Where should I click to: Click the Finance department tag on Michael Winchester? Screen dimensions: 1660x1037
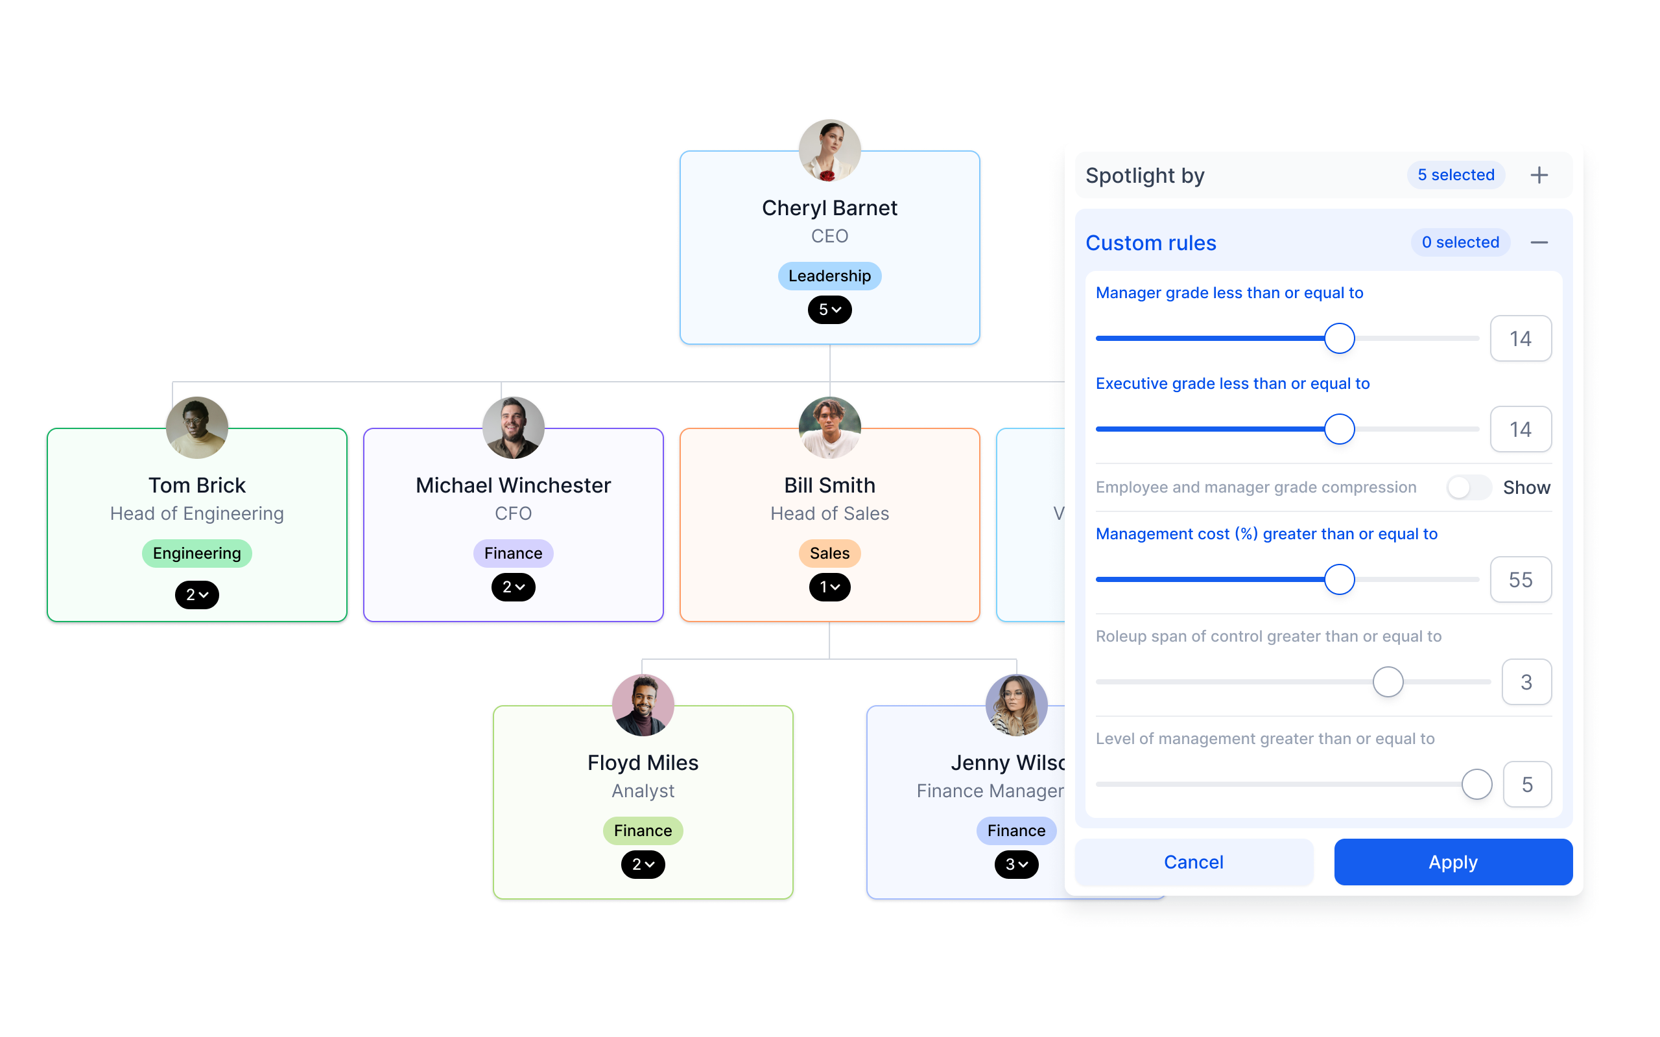tap(513, 552)
